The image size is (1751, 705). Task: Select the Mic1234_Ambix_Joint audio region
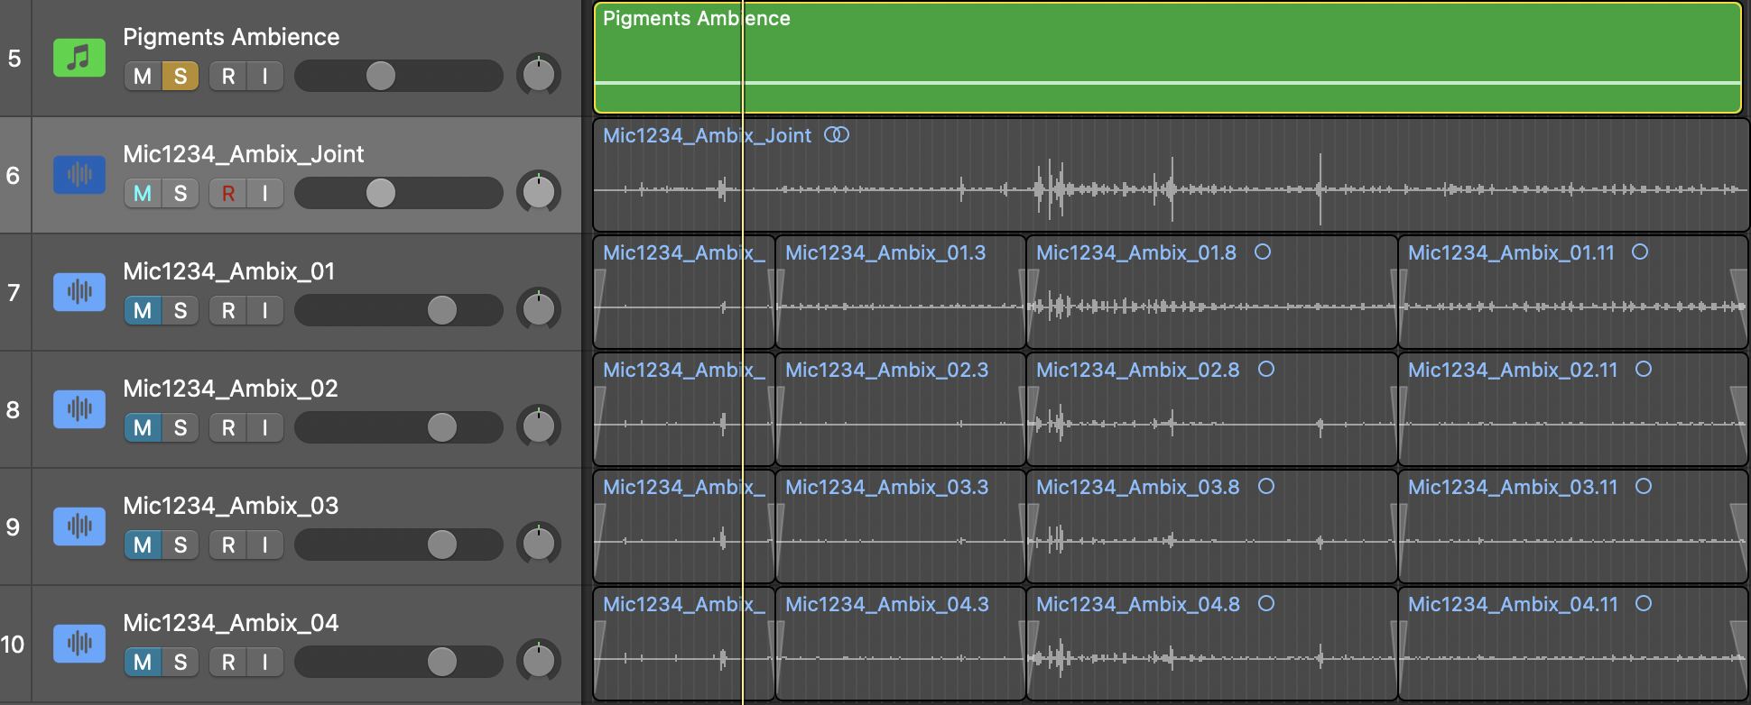[x=1171, y=175]
